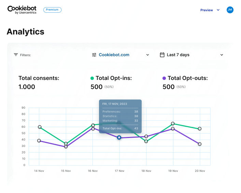Click the calendar icon beside Last 7 days
241x193 pixels.
click(x=162, y=55)
